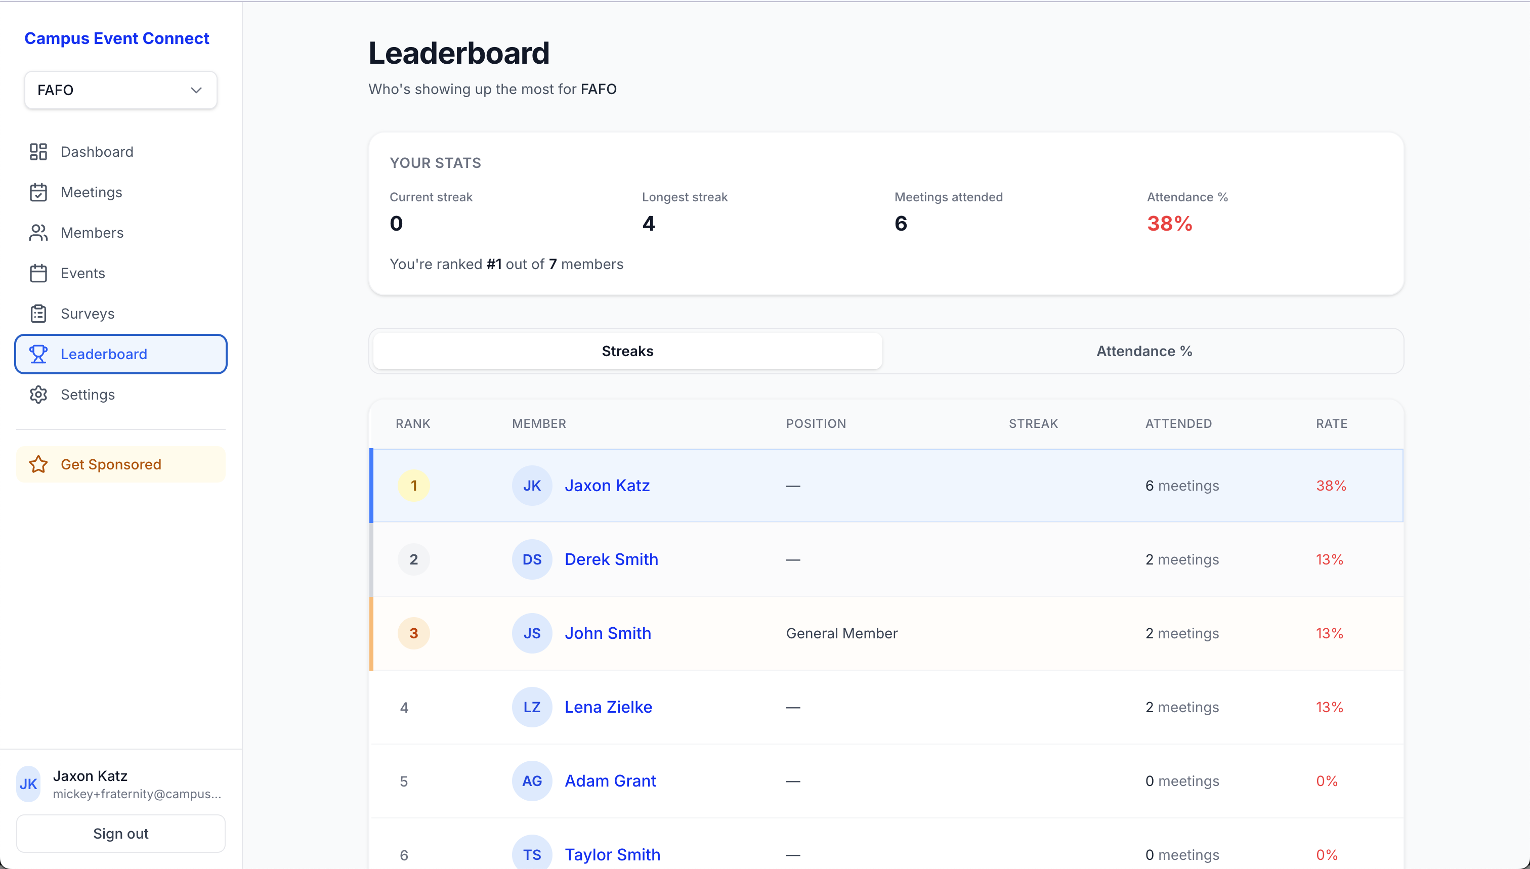Open Adam Grant's profile link
This screenshot has width=1530, height=869.
coord(610,780)
